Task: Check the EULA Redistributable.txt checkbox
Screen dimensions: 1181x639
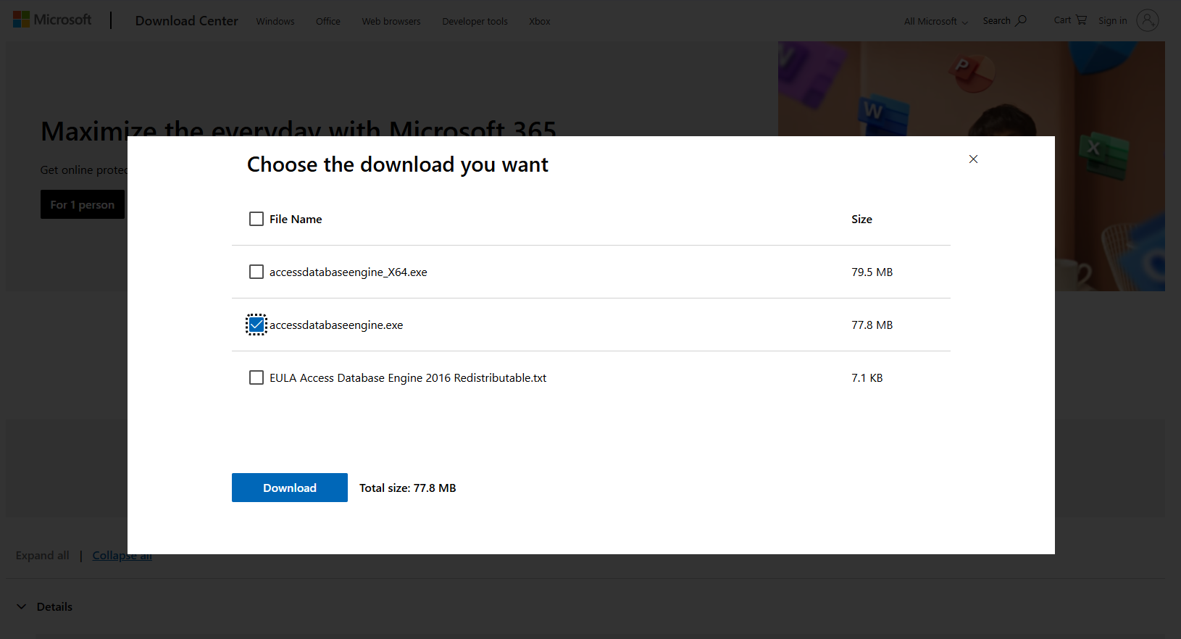Action: 256,377
